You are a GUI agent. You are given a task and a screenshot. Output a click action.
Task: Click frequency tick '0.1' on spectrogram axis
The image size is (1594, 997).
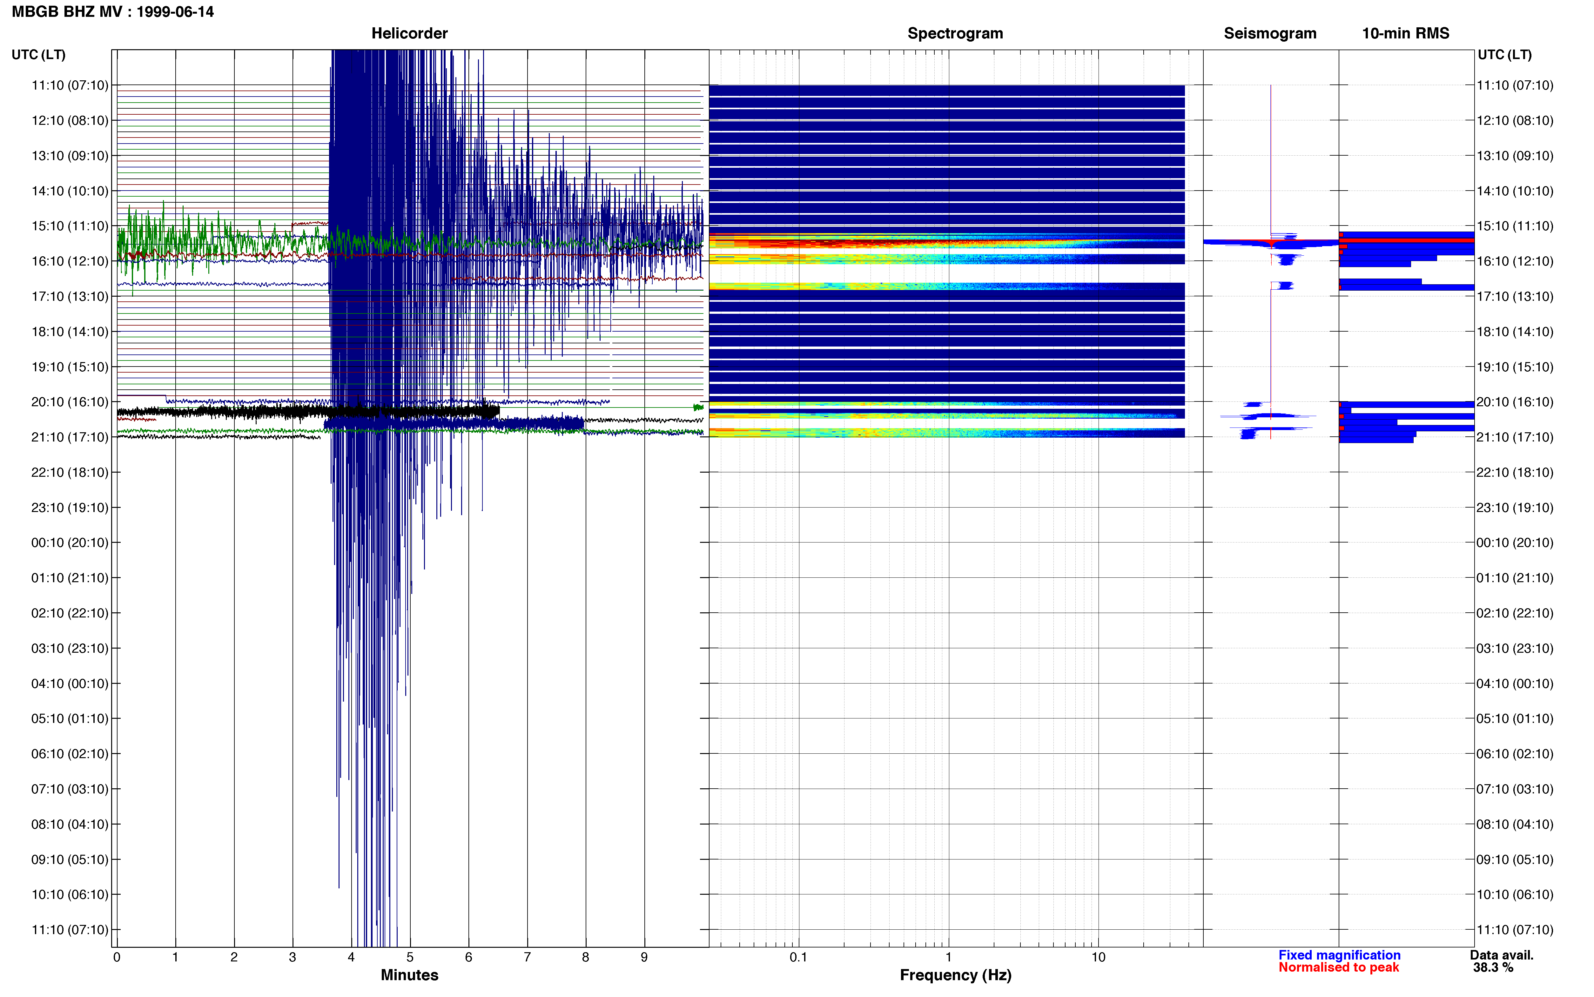pyautogui.click(x=798, y=957)
